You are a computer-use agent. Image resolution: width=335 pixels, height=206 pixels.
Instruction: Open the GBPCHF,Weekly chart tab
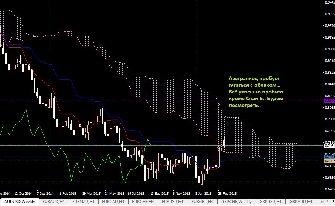(236, 202)
